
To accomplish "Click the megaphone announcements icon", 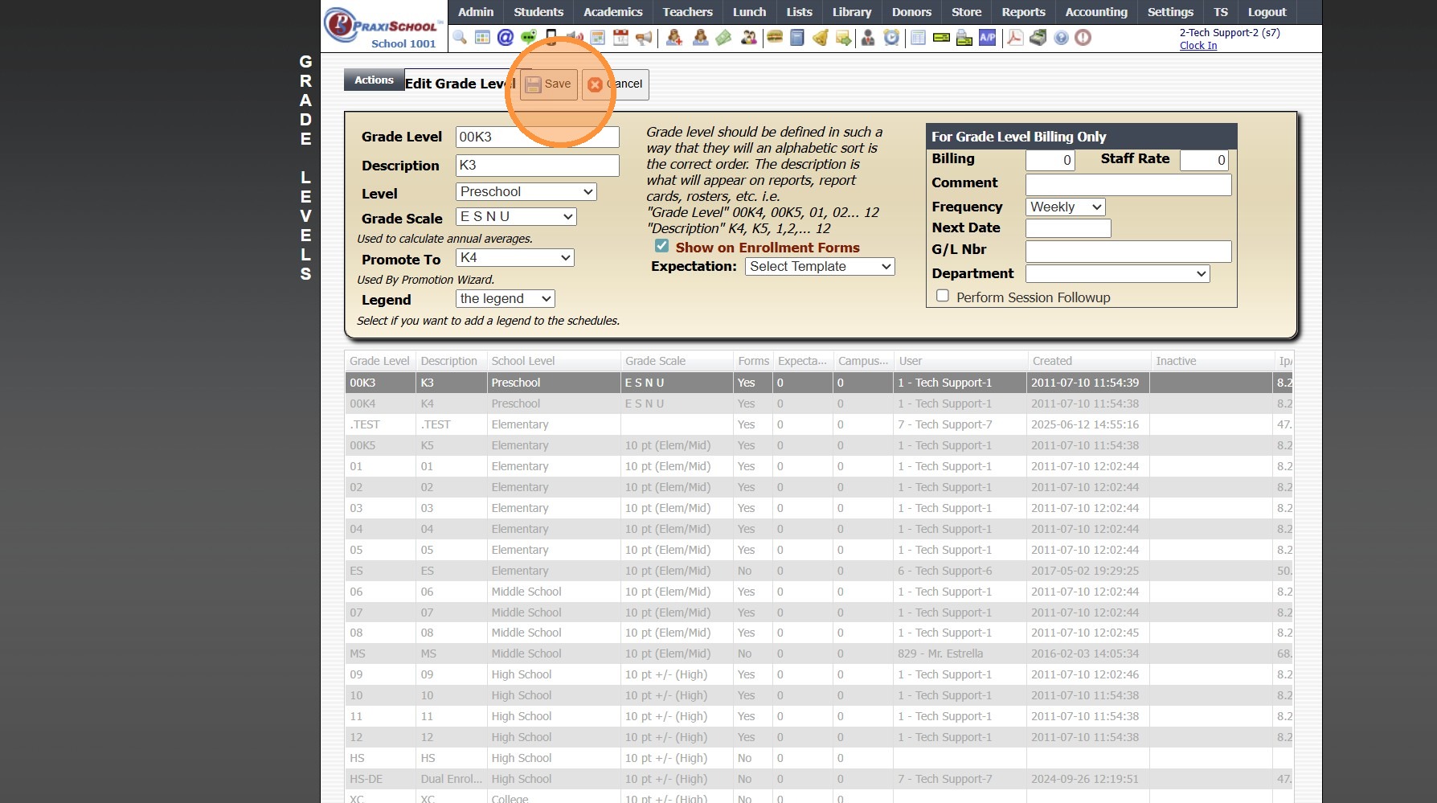I will (644, 38).
